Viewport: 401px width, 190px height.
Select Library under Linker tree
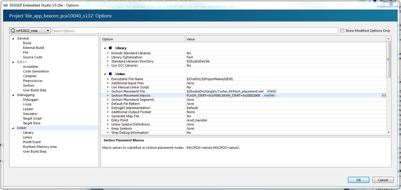28,133
